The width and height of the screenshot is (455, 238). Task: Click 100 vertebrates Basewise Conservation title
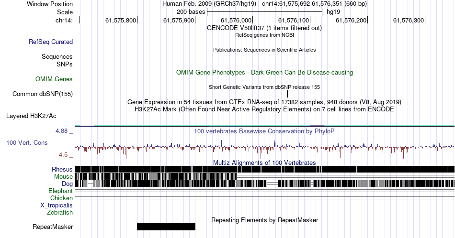tap(264, 131)
